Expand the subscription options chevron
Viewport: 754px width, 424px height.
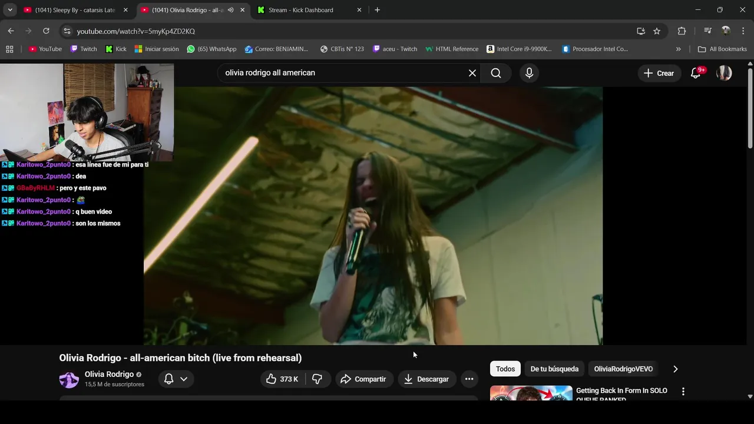click(x=184, y=379)
